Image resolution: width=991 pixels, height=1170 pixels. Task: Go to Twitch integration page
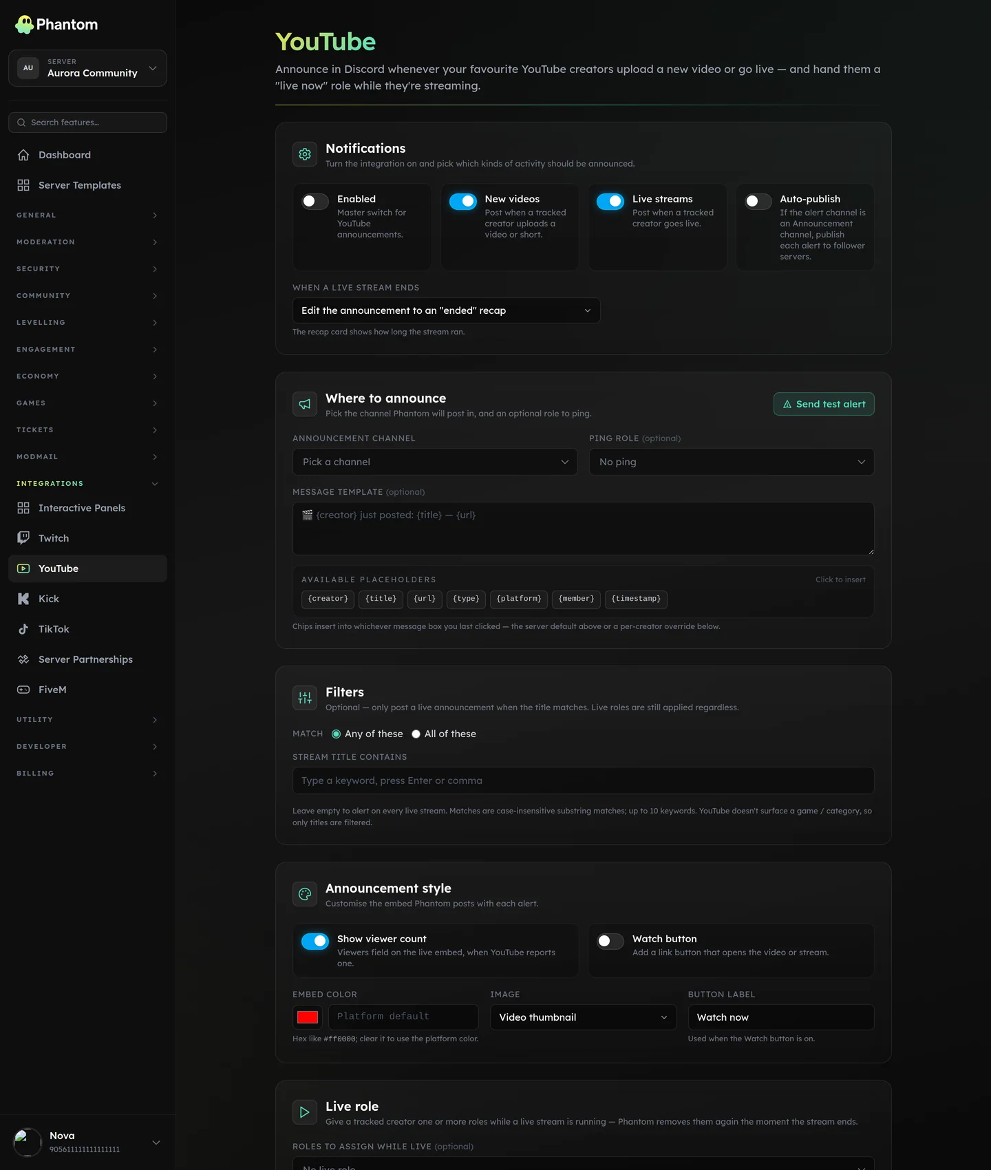[x=87, y=538]
